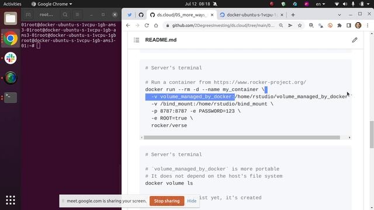Open the en language dropdown

pyautogui.click(x=320, y=4)
